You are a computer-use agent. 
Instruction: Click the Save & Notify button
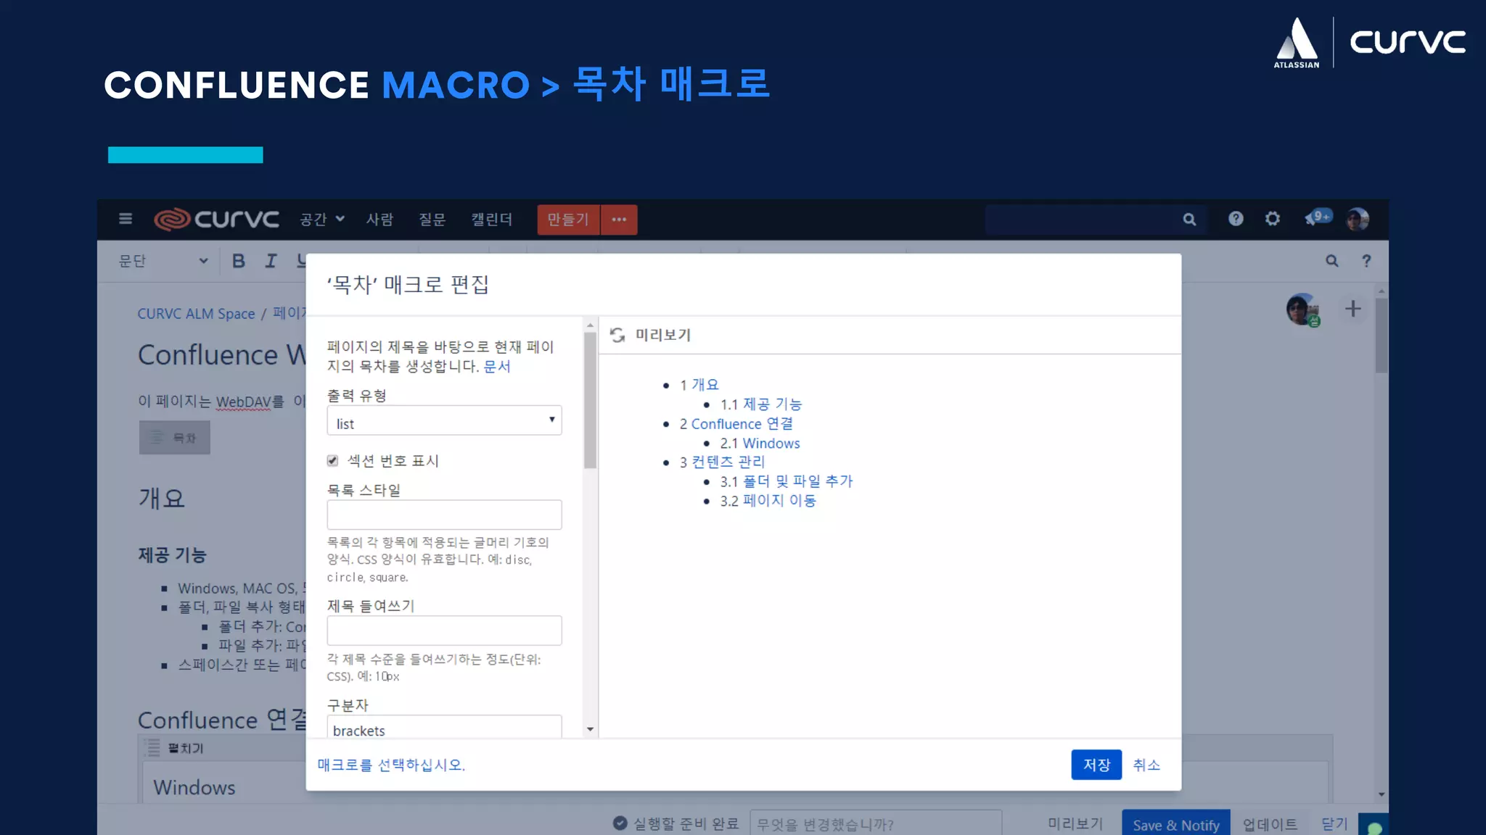[1176, 823]
